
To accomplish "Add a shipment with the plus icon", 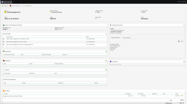I will point(106,61).
